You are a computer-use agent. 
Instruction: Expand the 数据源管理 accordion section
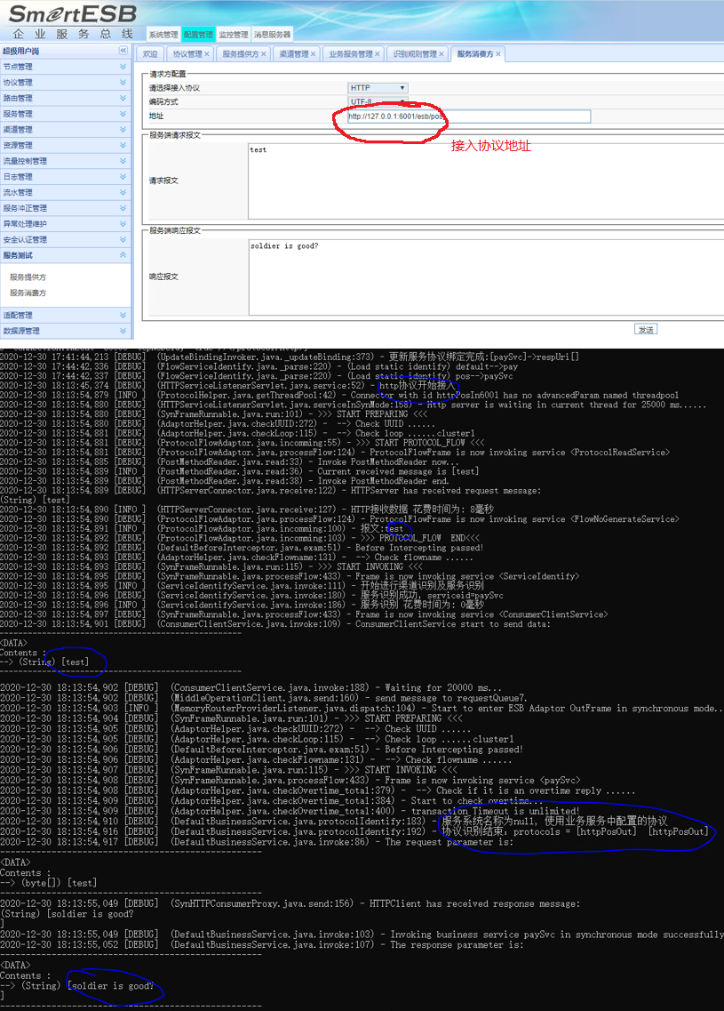point(123,331)
